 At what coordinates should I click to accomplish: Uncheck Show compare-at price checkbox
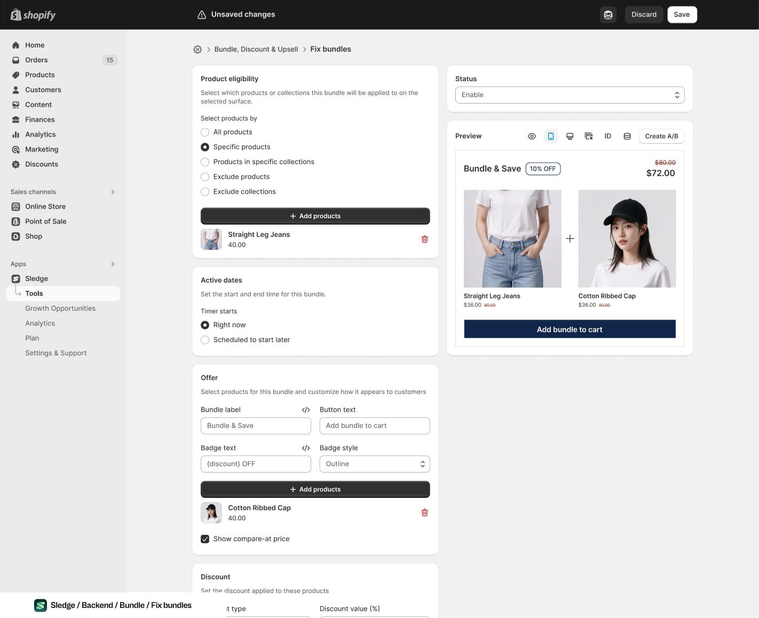[x=205, y=539]
